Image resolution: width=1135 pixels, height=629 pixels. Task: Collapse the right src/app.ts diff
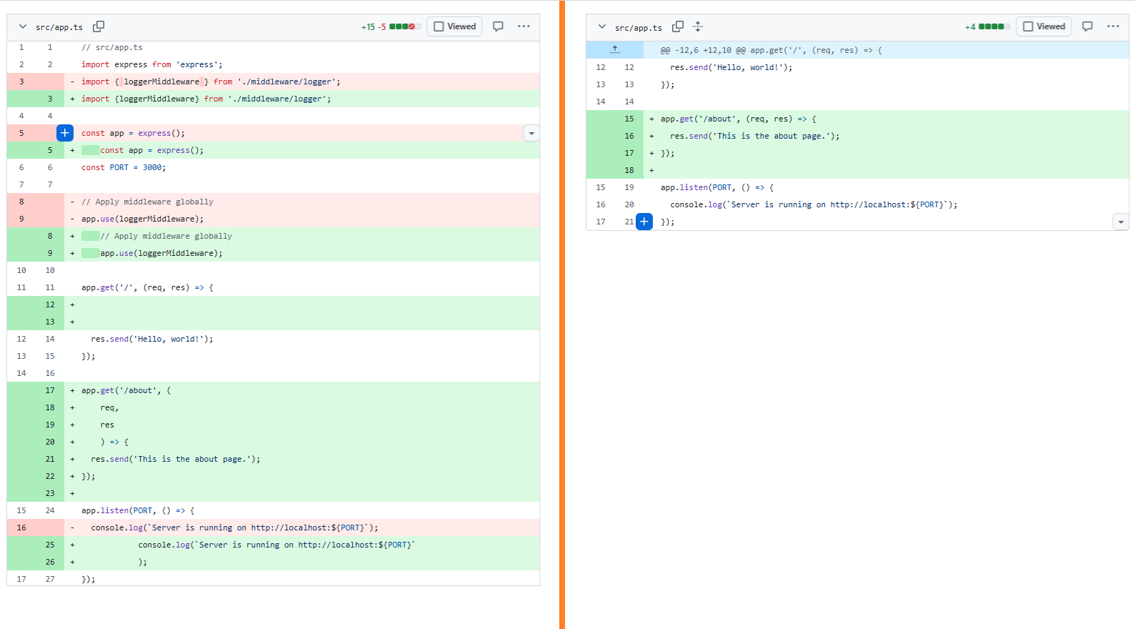point(602,26)
